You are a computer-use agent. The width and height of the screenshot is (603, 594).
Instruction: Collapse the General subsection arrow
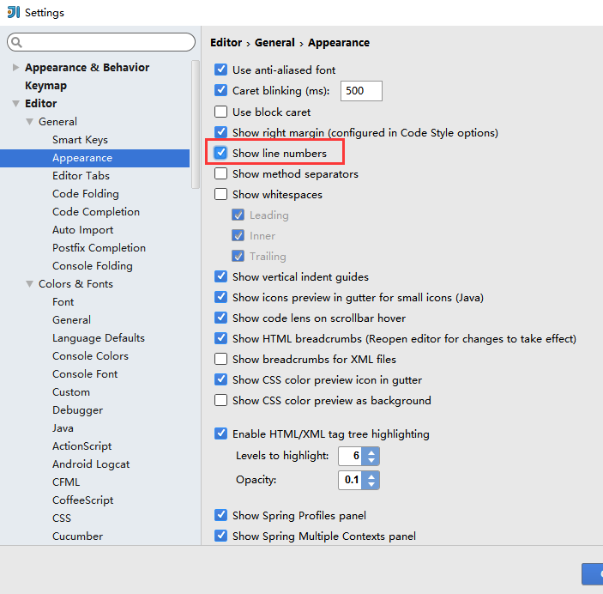pyautogui.click(x=29, y=122)
